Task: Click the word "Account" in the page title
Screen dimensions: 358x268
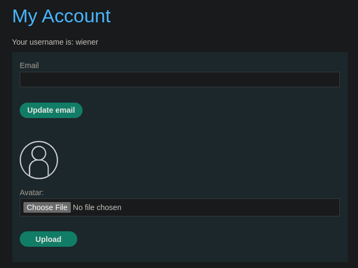Action: pyautogui.click(x=76, y=16)
